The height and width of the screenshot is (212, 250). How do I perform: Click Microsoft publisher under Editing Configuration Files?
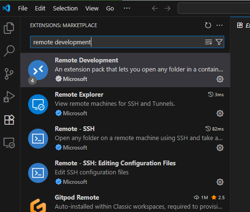tap(75, 182)
